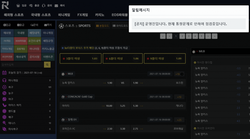Go to page 5 in pagination
250x139 pixels.
point(201,36)
